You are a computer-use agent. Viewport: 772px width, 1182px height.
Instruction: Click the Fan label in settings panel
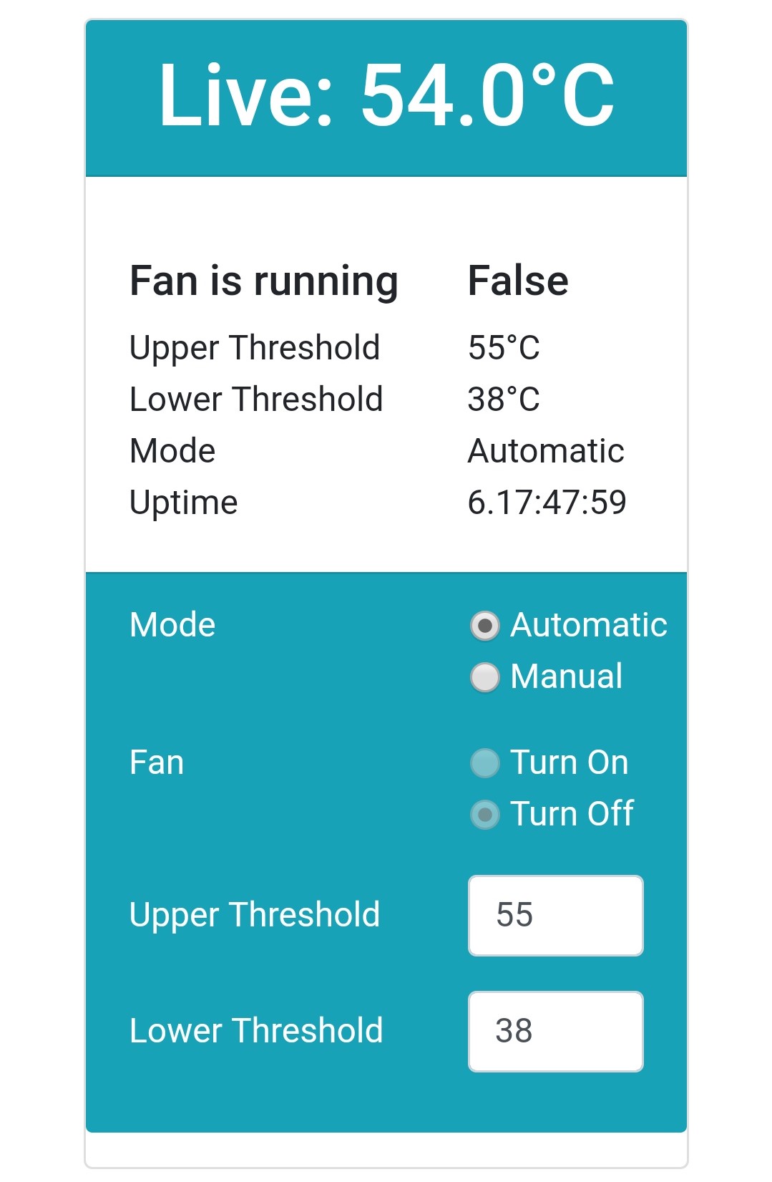click(157, 762)
